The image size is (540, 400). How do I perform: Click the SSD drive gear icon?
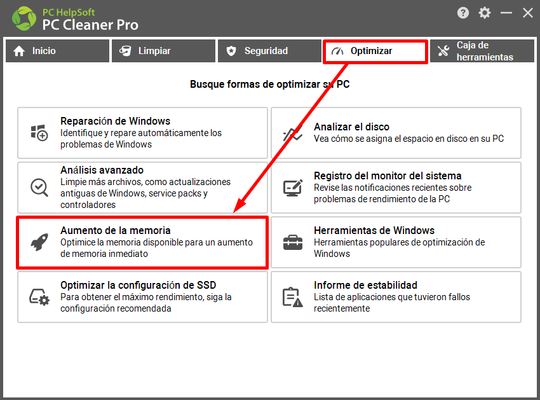pyautogui.click(x=39, y=297)
